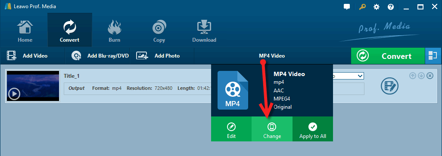Image resolution: width=442 pixels, height=156 pixels.
Task: Apply profile to all with Apply to All
Action: coord(313,129)
